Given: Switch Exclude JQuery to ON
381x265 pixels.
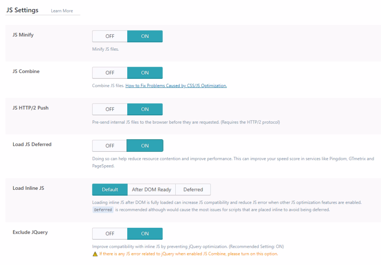Looking at the screenshot, I should click(145, 233).
